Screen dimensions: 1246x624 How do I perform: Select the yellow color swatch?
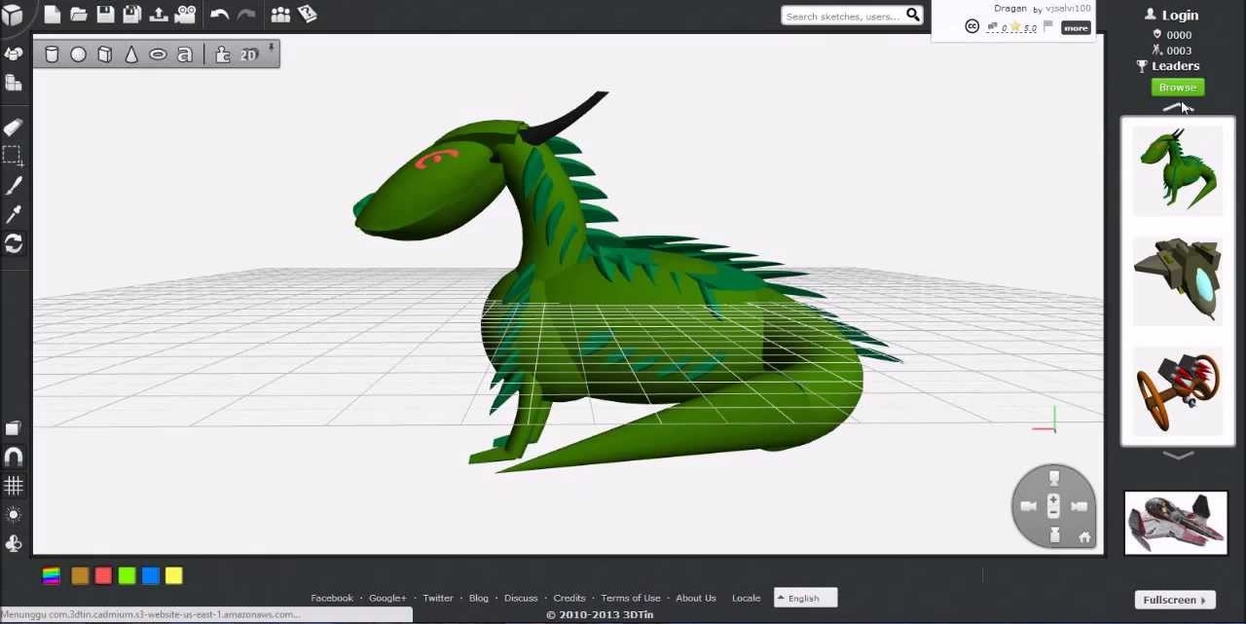point(173,575)
